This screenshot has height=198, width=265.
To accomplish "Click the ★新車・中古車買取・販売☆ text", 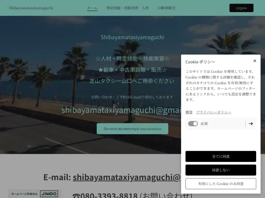I will (x=132, y=70).
